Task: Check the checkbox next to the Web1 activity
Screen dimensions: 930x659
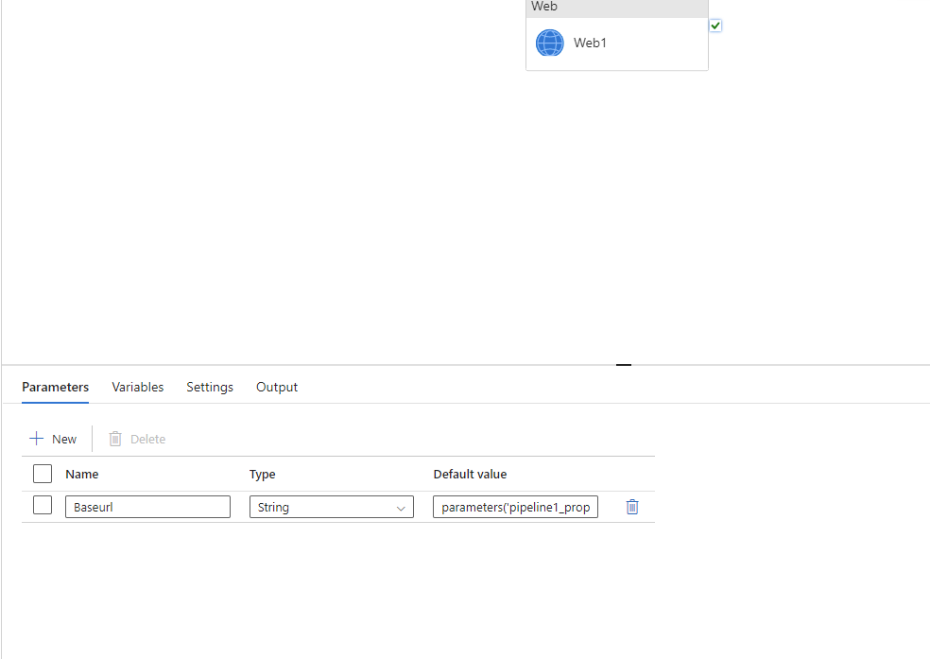Action: point(715,25)
